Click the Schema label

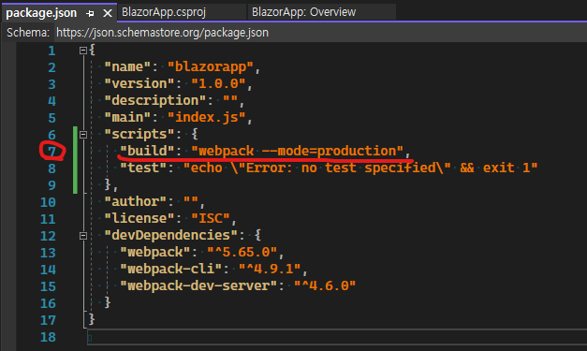click(x=28, y=33)
